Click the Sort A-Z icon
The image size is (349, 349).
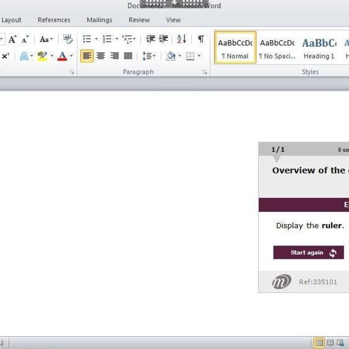[x=181, y=39]
